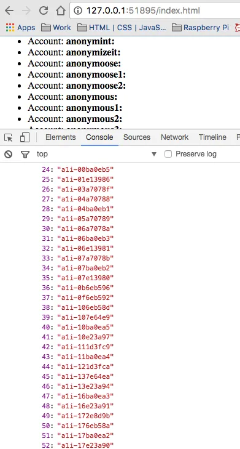Toggle device toolbar icon in DevTools
Viewport: 240px width, 449px height.
point(25,137)
